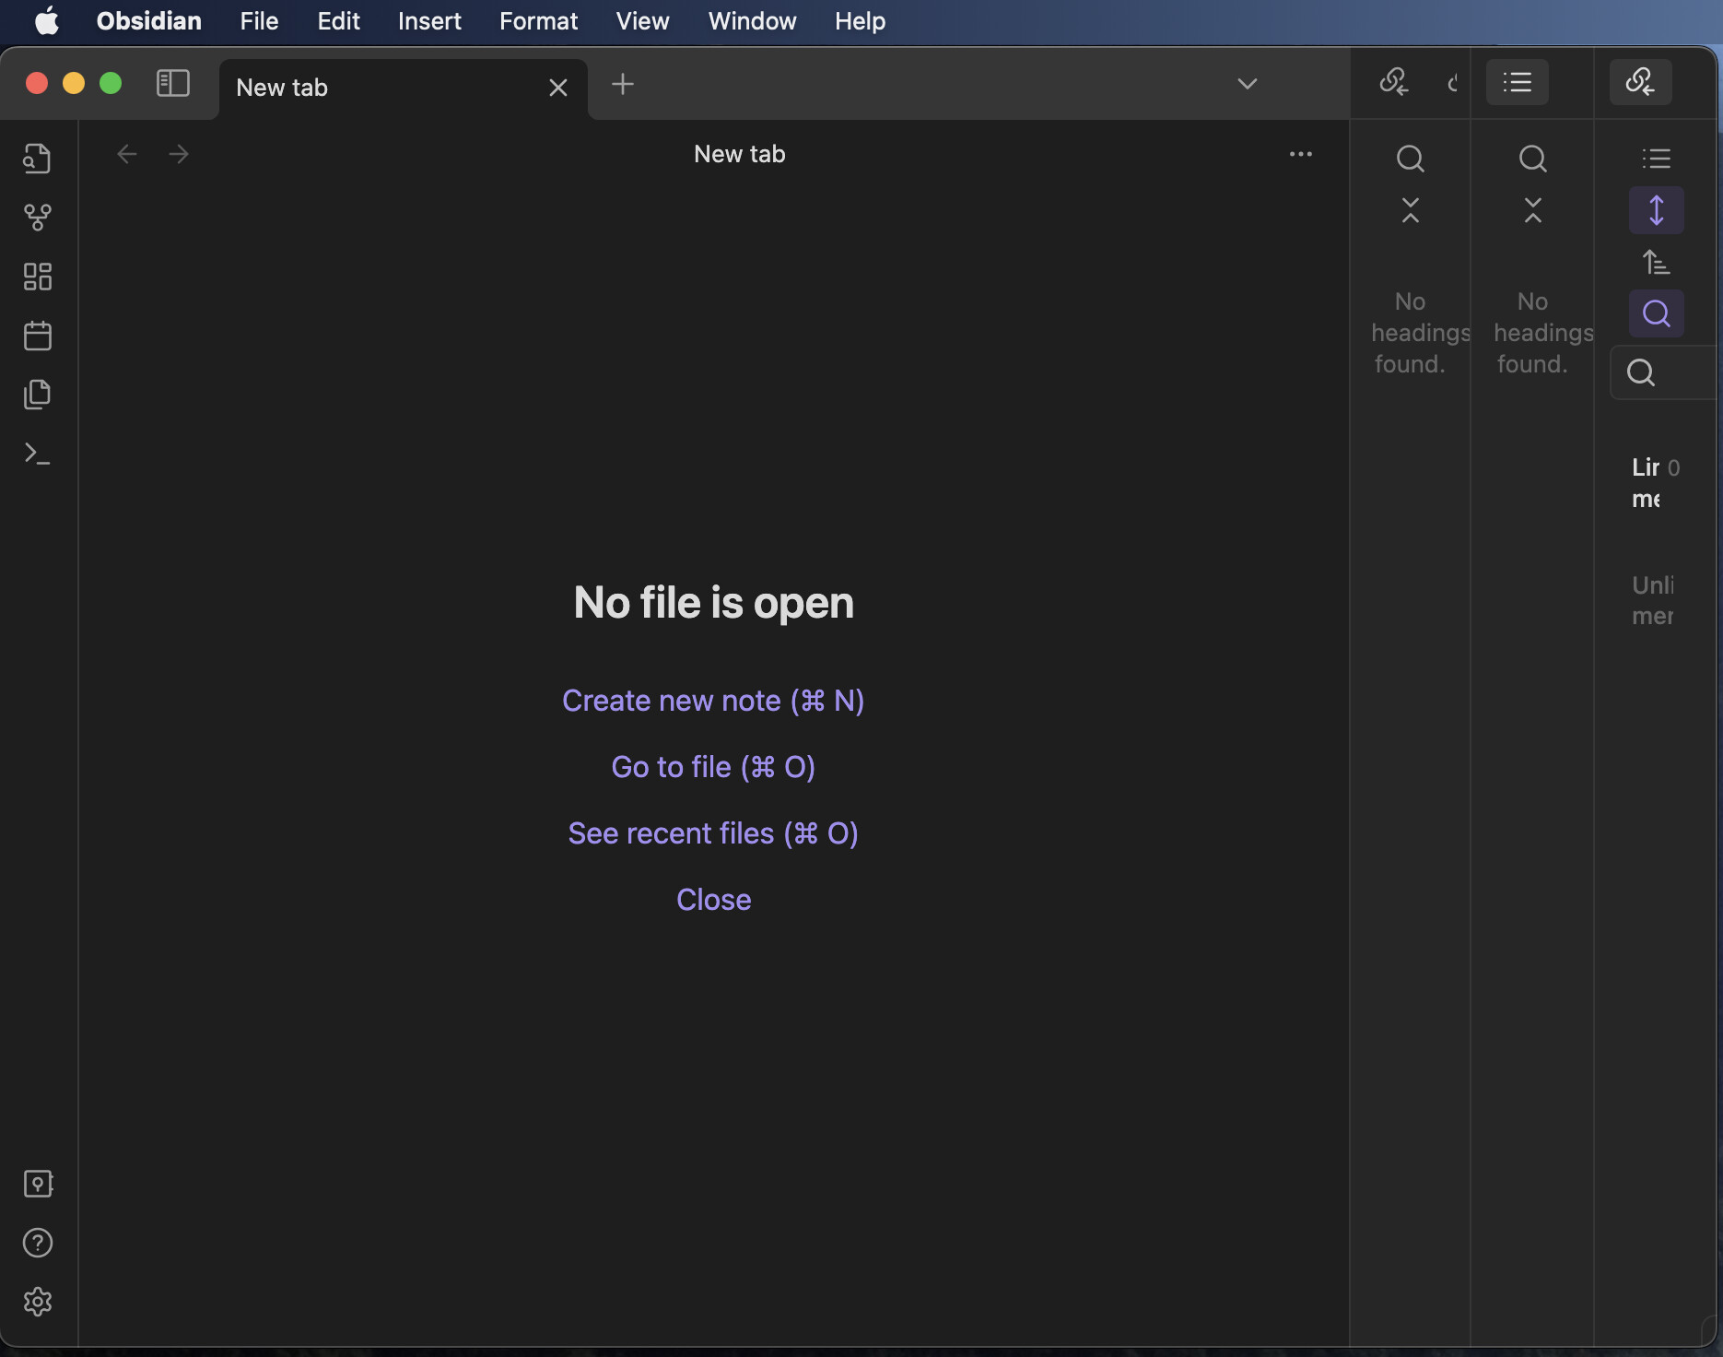Open today's daily note calendar icon

point(38,336)
